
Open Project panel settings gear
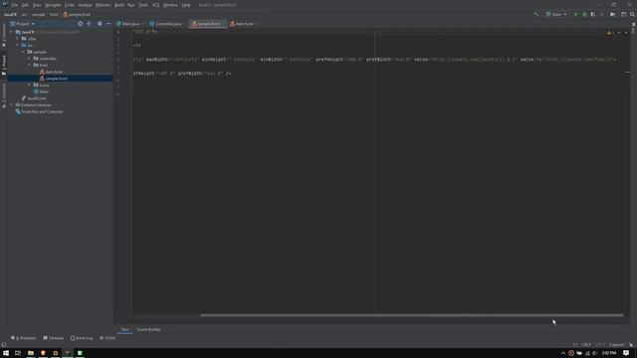point(100,24)
